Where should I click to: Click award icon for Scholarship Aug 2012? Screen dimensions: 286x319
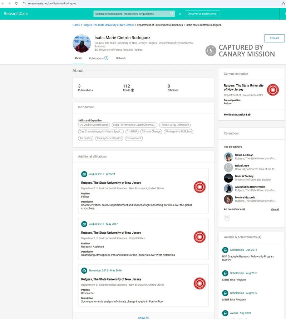(x=225, y=293)
